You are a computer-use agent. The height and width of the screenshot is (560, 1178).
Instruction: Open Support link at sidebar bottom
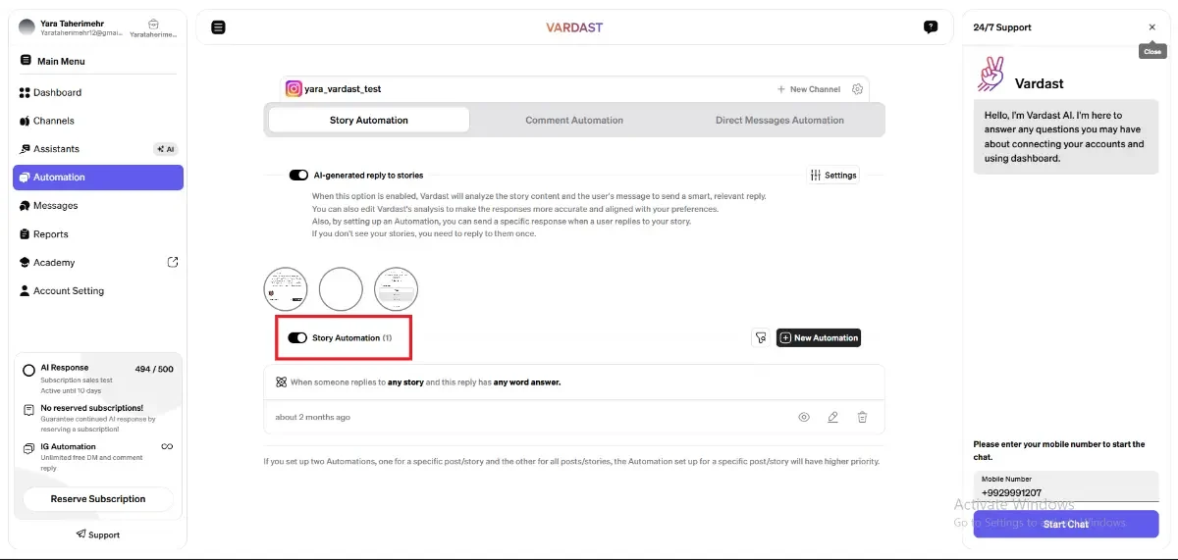(x=98, y=535)
